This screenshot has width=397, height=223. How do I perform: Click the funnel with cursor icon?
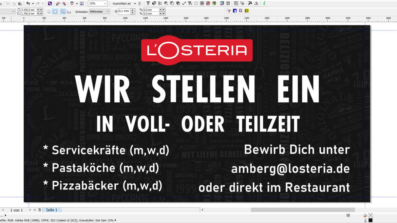tap(154, 3)
